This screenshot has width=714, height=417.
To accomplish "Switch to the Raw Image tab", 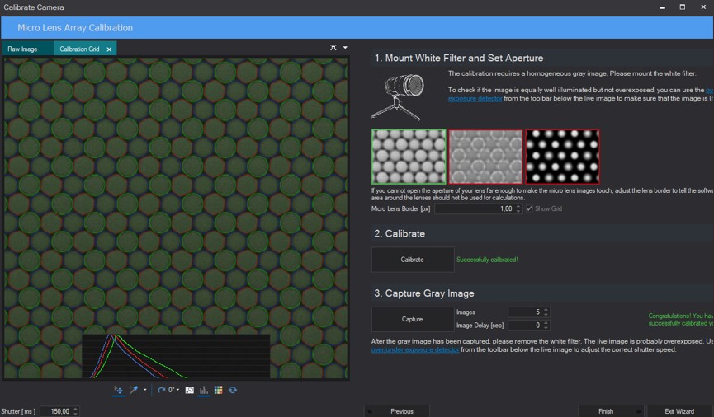I will [23, 49].
